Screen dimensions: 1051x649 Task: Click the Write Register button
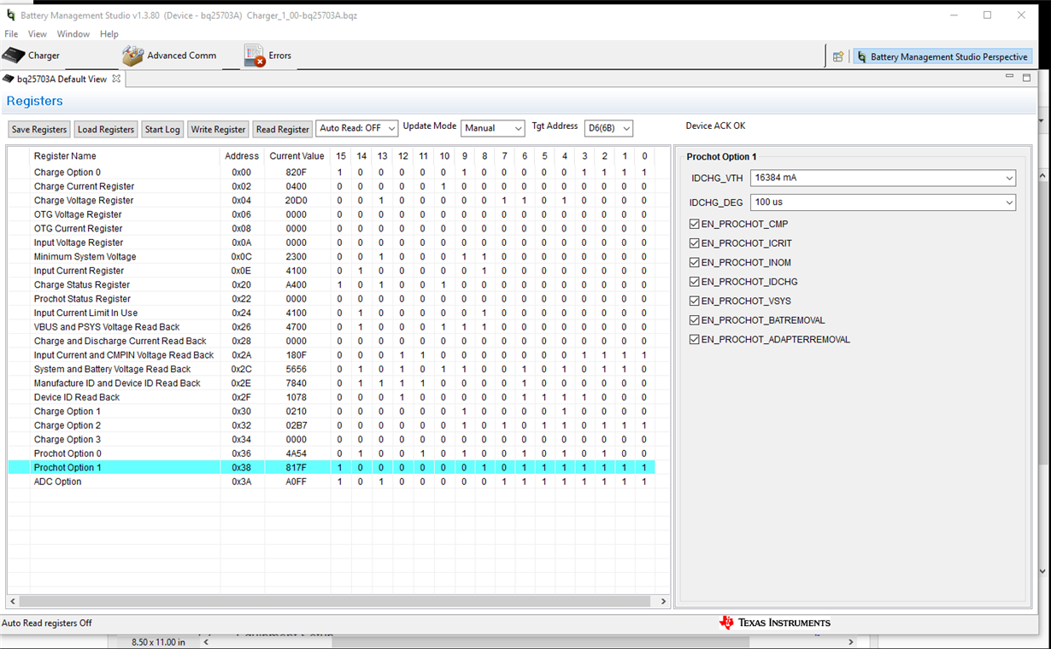(218, 129)
